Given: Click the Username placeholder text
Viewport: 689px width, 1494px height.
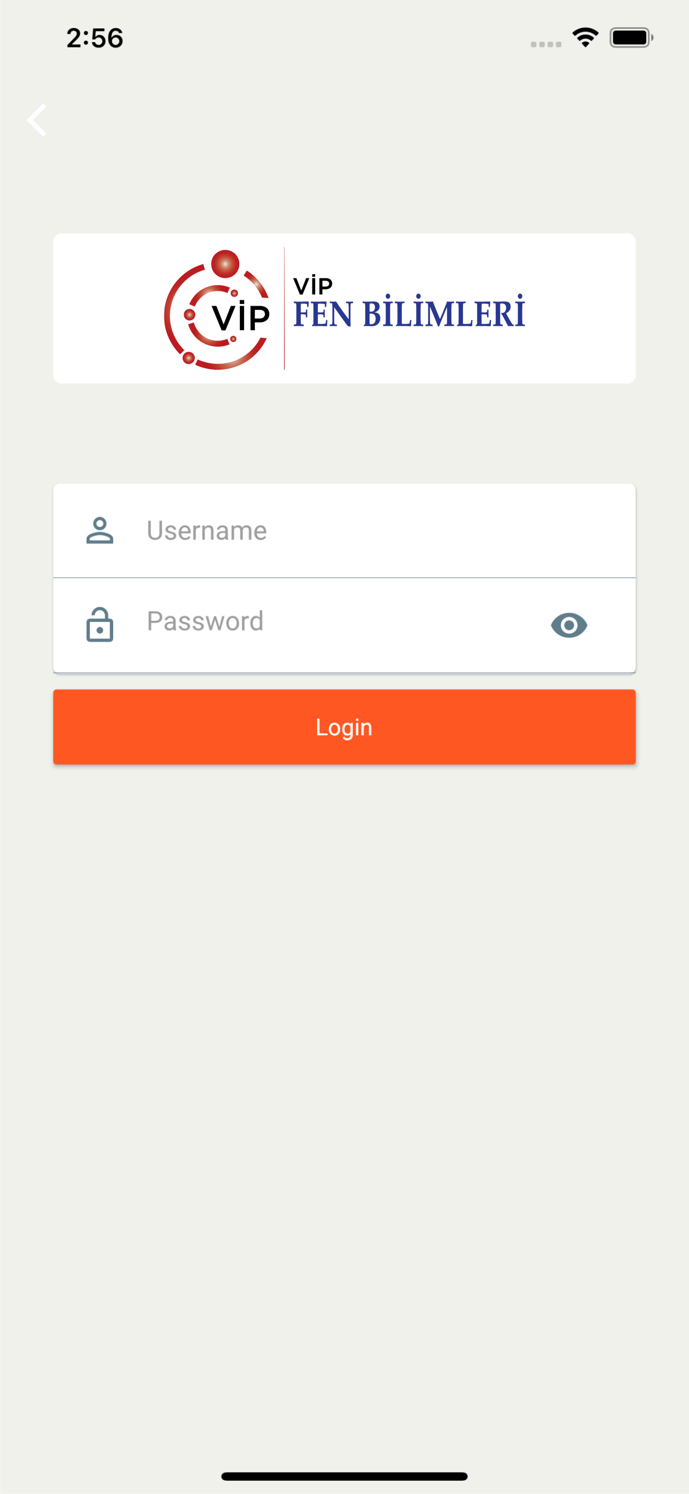Looking at the screenshot, I should (x=207, y=531).
